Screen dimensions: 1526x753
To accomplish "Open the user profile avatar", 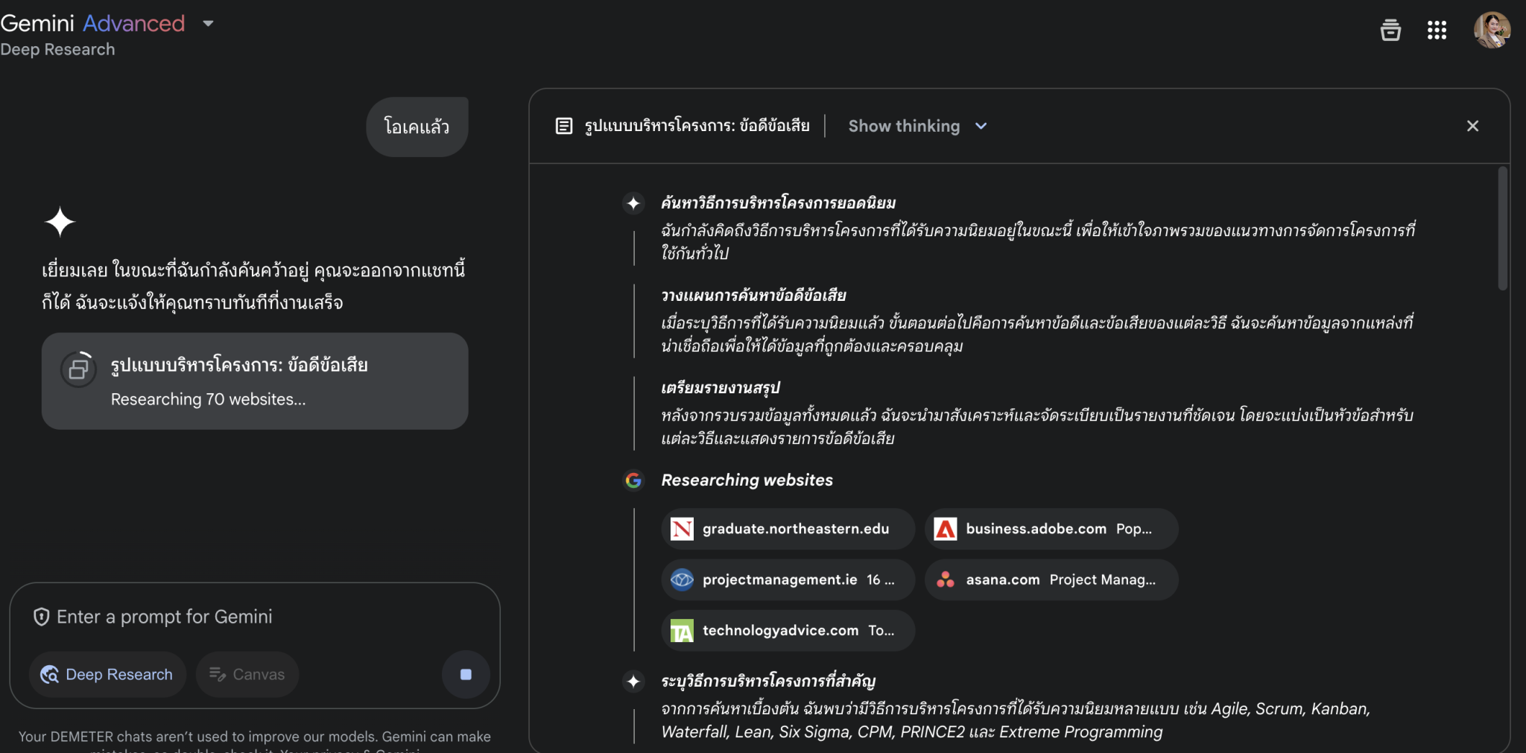I will [x=1492, y=30].
